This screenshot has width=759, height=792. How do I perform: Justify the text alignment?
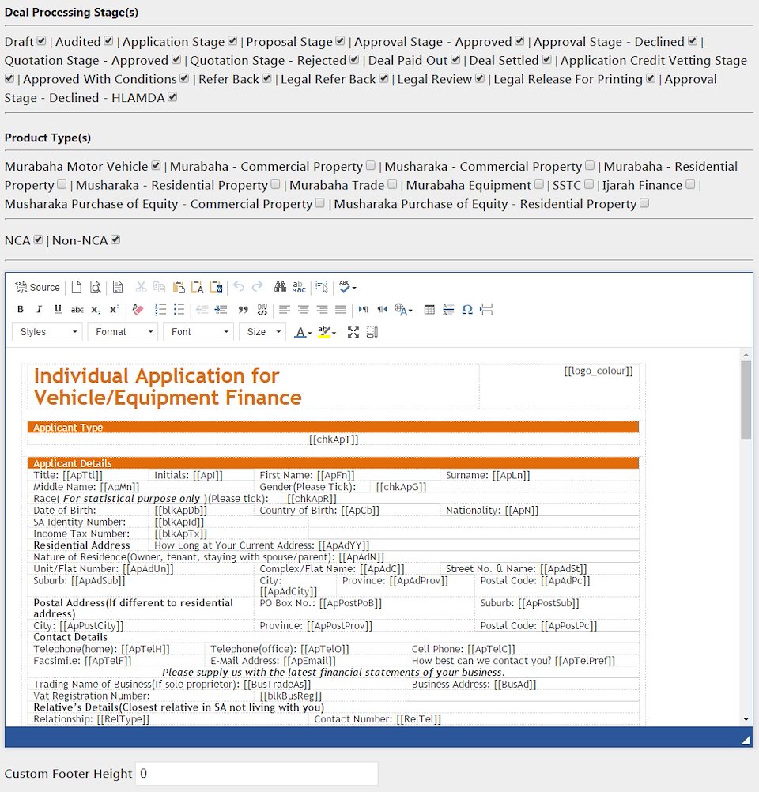(x=341, y=310)
